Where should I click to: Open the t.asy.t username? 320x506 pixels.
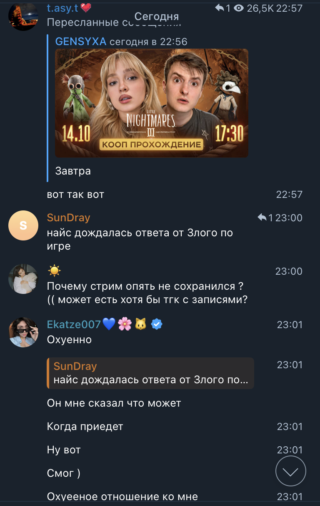(x=62, y=8)
